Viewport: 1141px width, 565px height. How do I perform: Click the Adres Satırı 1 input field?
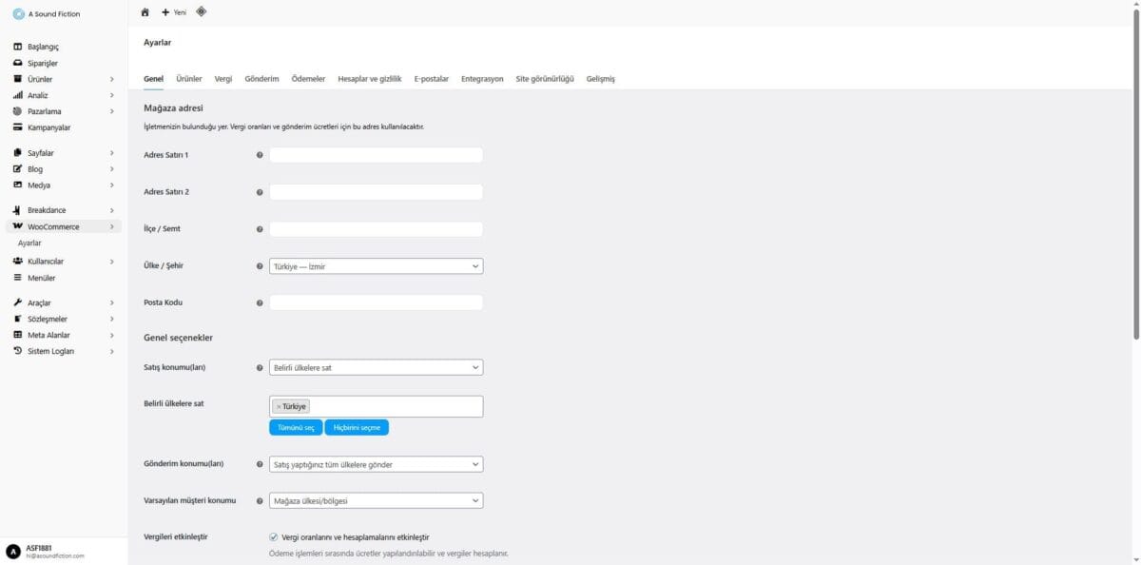[x=375, y=155]
